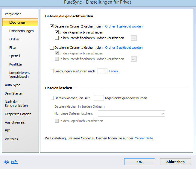Open Vergleichen settings page
196x169 pixels.
[x=13, y=14]
